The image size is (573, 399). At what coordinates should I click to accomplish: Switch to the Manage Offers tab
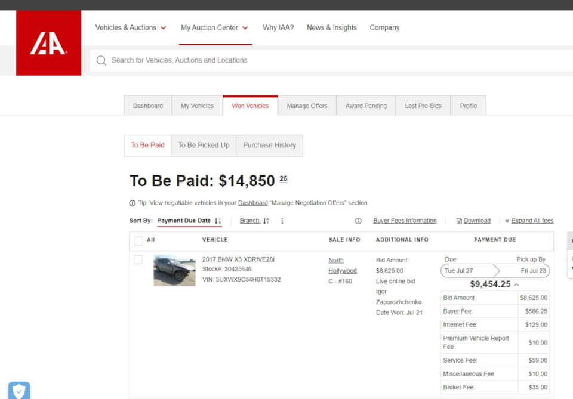[307, 106]
